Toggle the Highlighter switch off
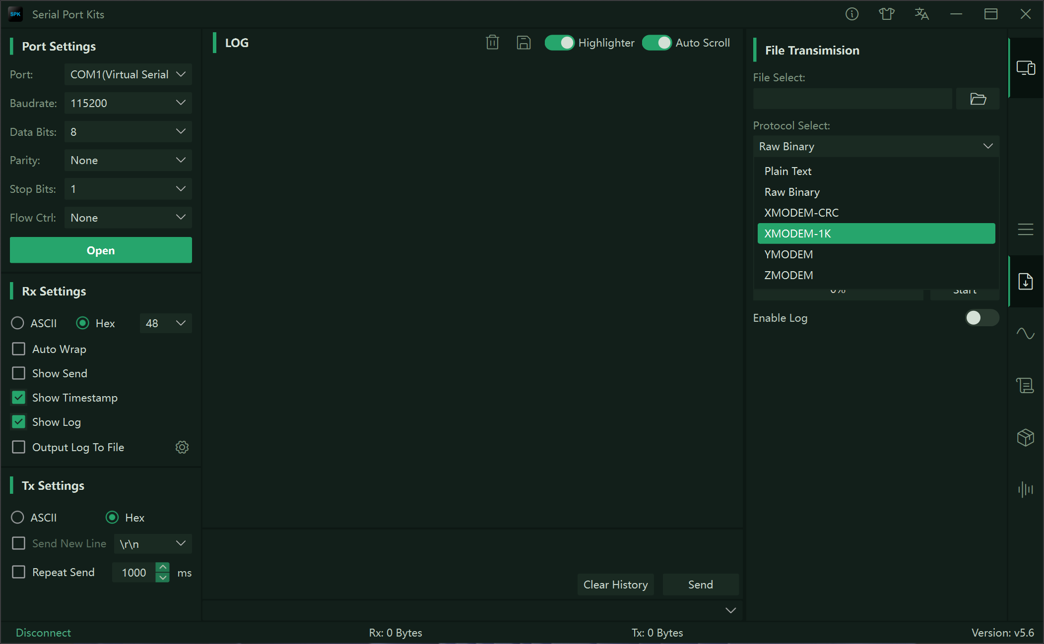The height and width of the screenshot is (644, 1044). click(x=559, y=43)
